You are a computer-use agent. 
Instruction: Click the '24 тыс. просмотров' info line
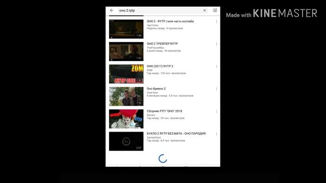pos(166,118)
